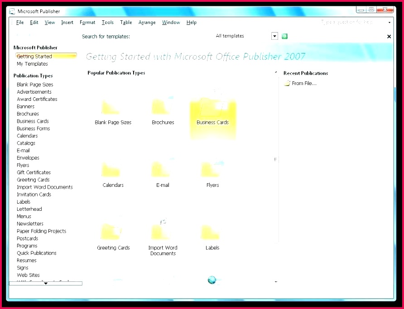
Task: Open the Flyers folder icon
Action: click(212, 169)
